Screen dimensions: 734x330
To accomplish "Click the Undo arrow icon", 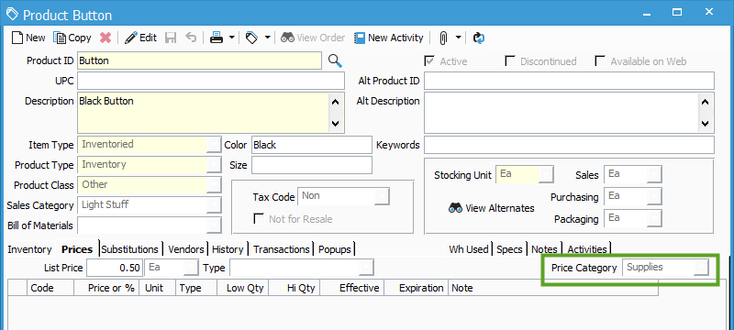I will point(191,38).
